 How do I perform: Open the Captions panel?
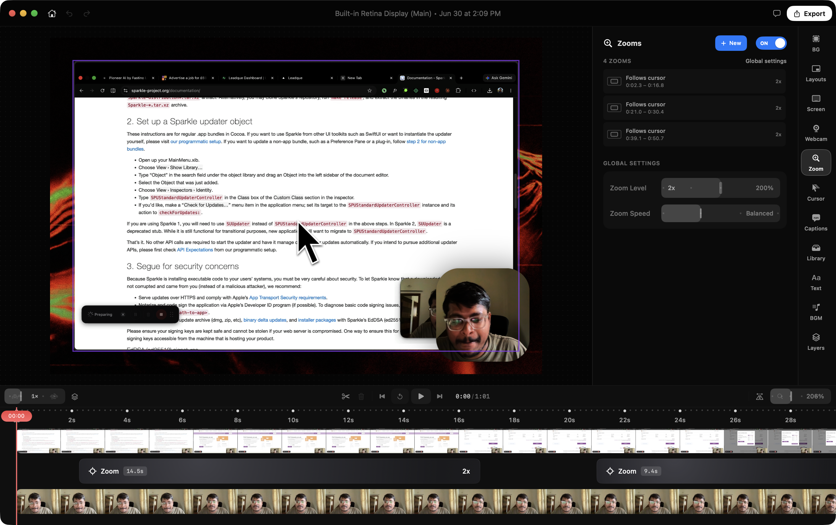[x=816, y=222]
